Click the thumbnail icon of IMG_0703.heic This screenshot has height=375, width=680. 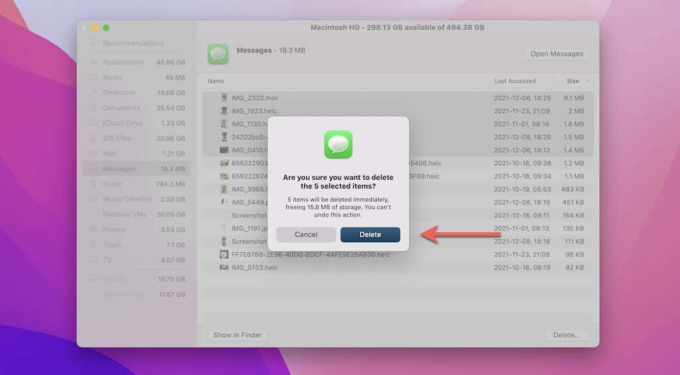tap(224, 267)
